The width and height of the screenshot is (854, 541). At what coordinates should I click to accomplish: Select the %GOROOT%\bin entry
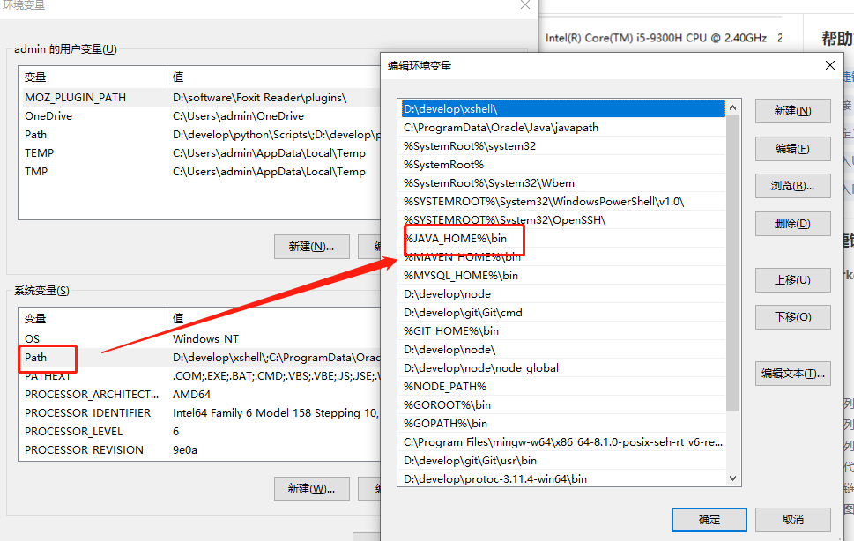pos(563,405)
